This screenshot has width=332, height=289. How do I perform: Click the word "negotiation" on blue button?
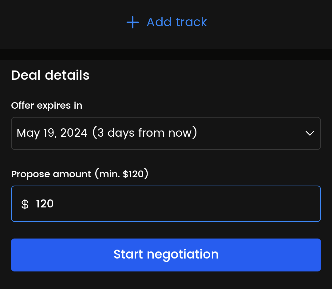tap(183, 255)
